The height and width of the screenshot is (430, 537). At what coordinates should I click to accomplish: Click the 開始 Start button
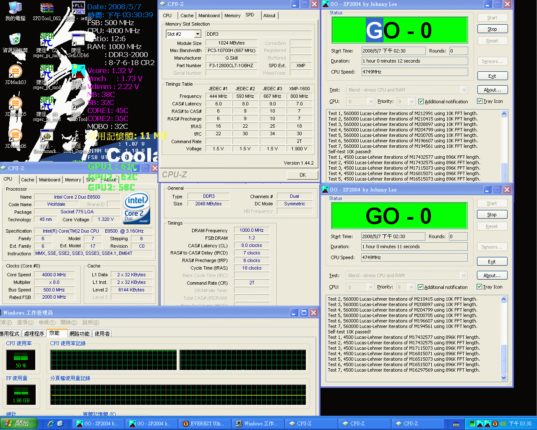click(19, 424)
